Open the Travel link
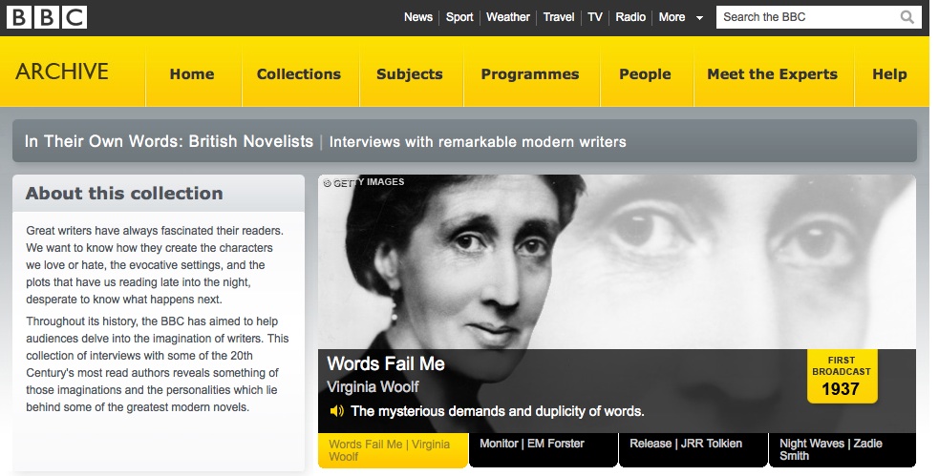This screenshot has width=939, height=476. tap(559, 17)
